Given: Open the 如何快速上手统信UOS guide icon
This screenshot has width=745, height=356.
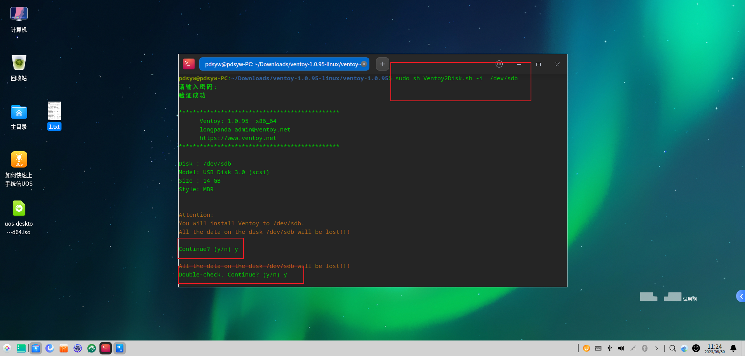Looking at the screenshot, I should 19,169.
